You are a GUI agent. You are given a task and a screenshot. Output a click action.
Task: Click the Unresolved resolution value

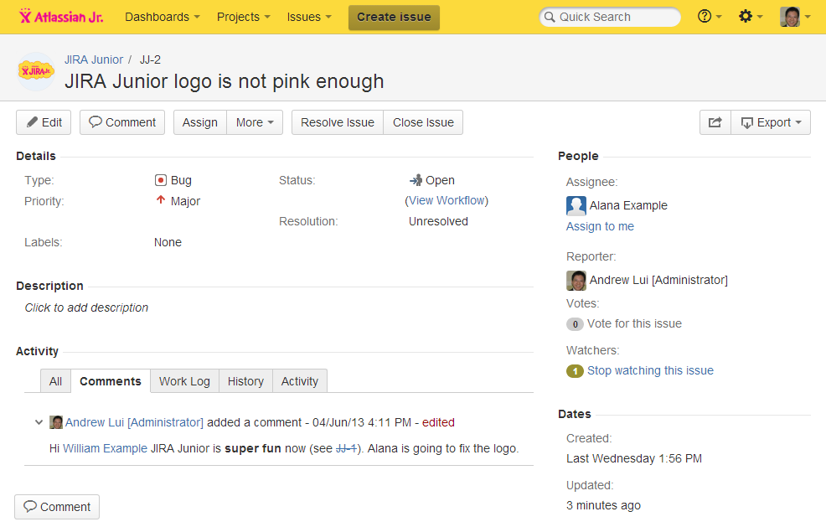(438, 221)
